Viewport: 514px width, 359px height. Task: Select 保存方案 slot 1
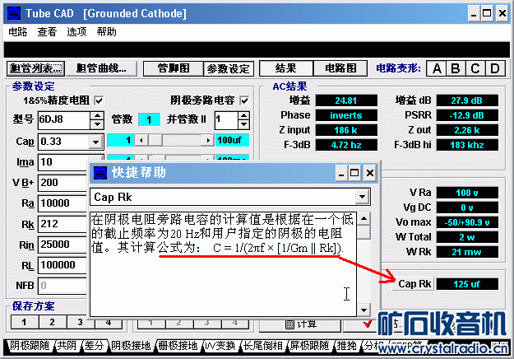pos(25,322)
